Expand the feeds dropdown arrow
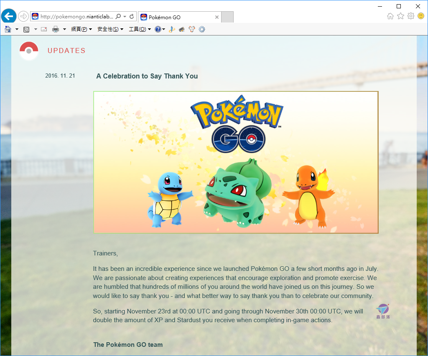This screenshot has height=356, width=428. (x=36, y=29)
